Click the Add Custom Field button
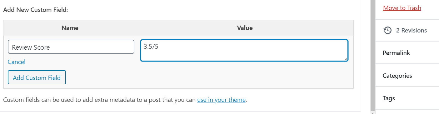 (x=37, y=77)
